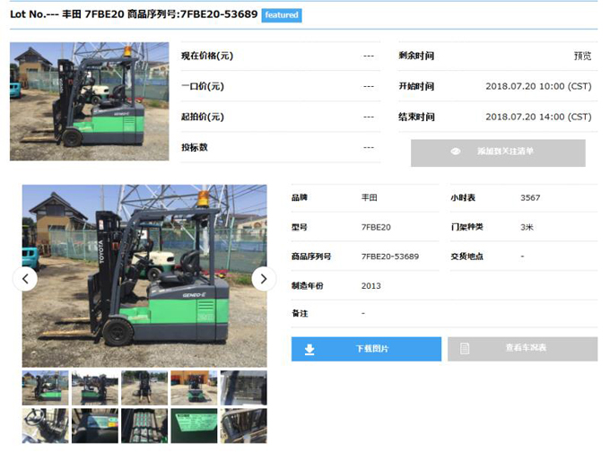Select the second thumbnail in the bottom row

[x=94, y=425]
